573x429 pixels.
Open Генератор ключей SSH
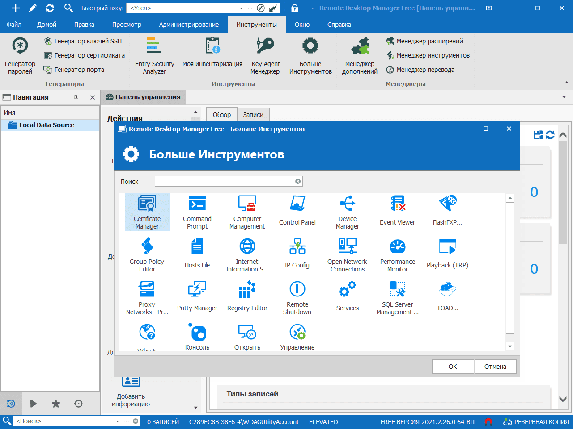coord(83,41)
